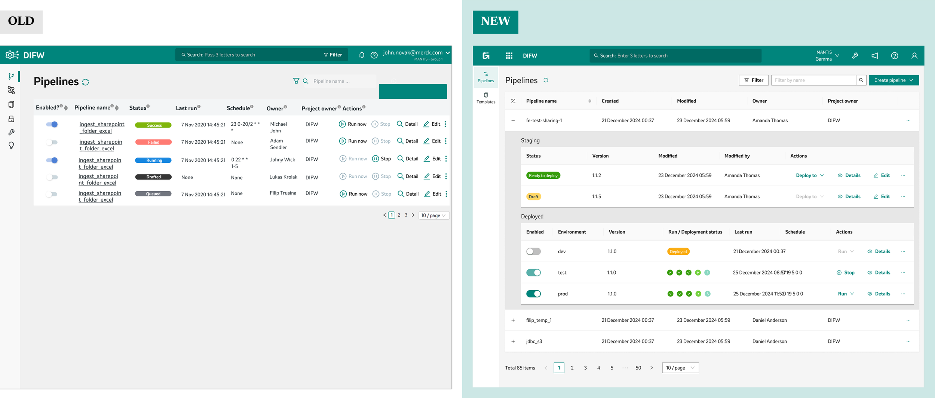Stop the Running pipeline of Johny Wick

381,159
